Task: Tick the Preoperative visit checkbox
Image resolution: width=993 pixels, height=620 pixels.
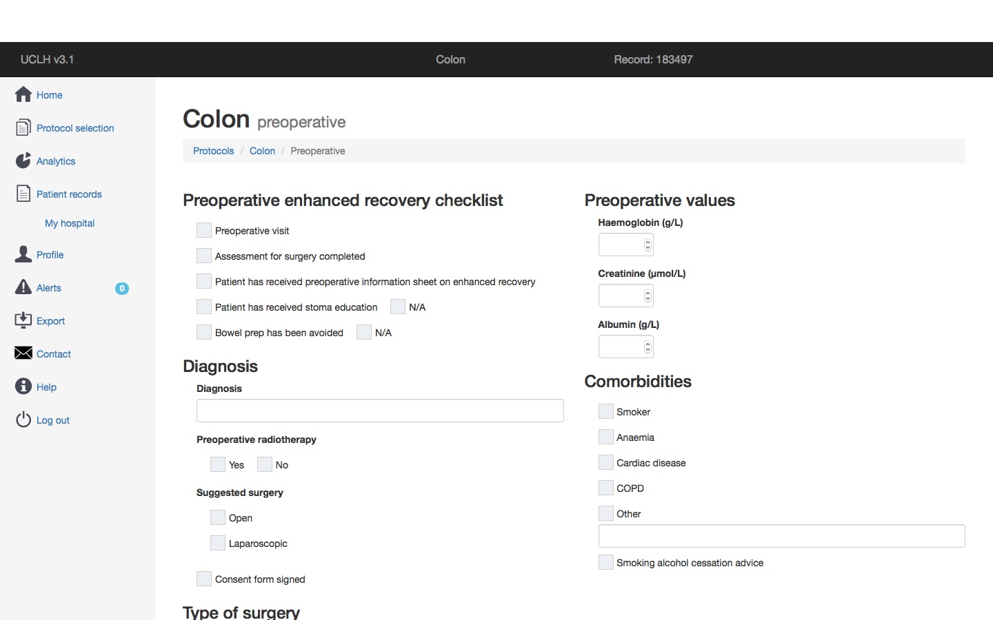Action: tap(204, 230)
